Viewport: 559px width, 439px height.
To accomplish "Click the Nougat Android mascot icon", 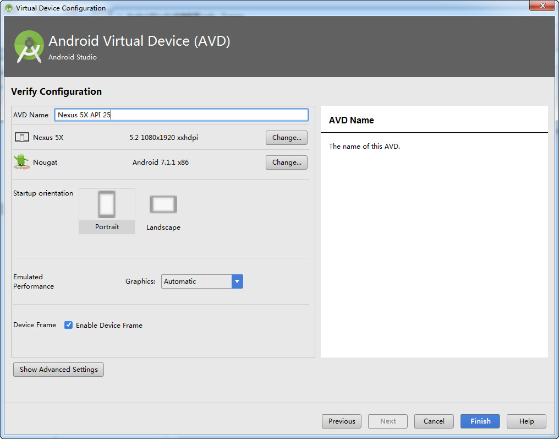I will click(x=22, y=162).
